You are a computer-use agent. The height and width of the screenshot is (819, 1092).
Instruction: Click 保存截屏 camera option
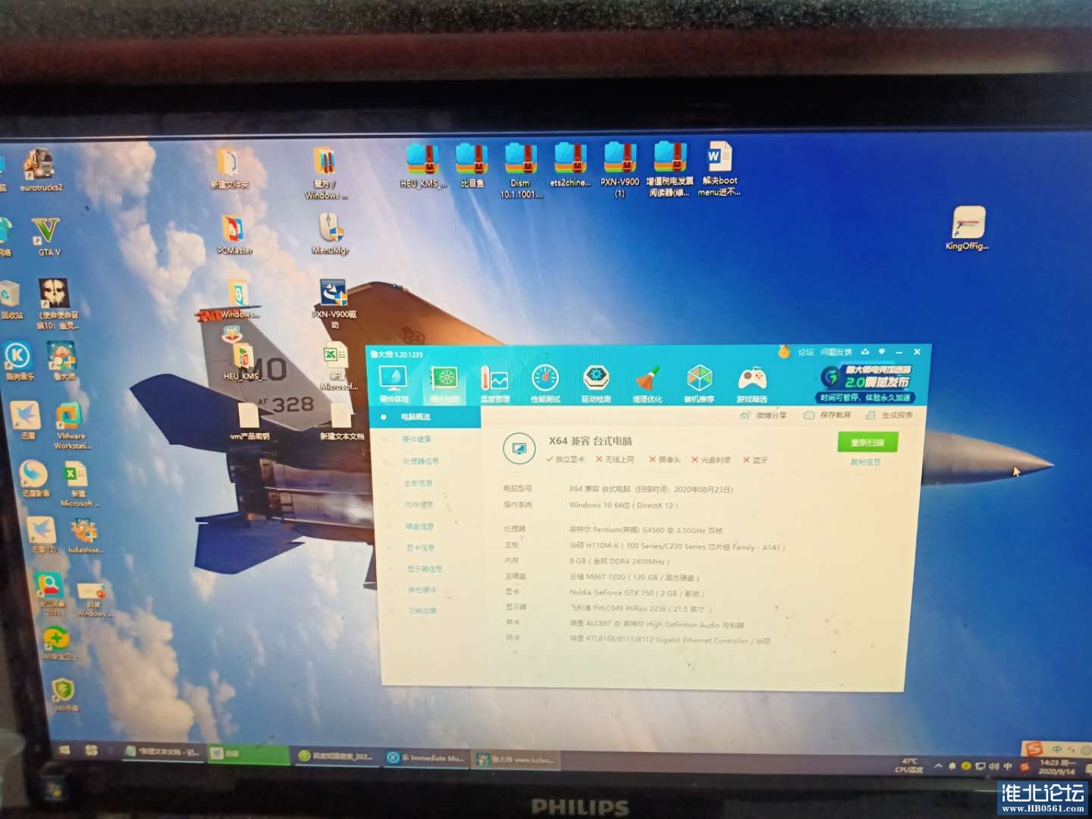pyautogui.click(x=827, y=416)
